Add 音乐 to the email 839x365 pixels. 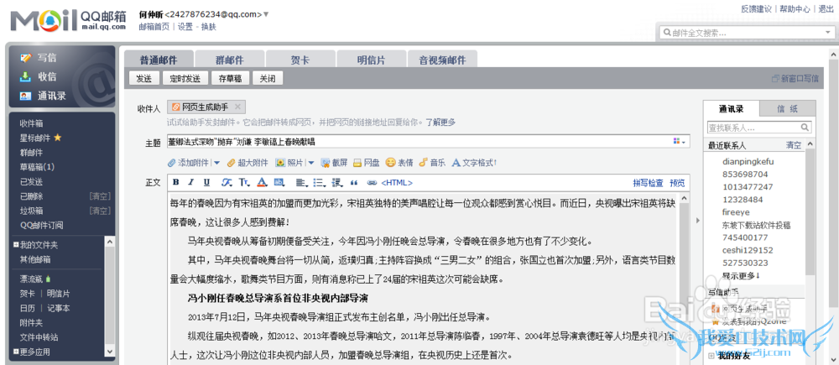pos(432,163)
